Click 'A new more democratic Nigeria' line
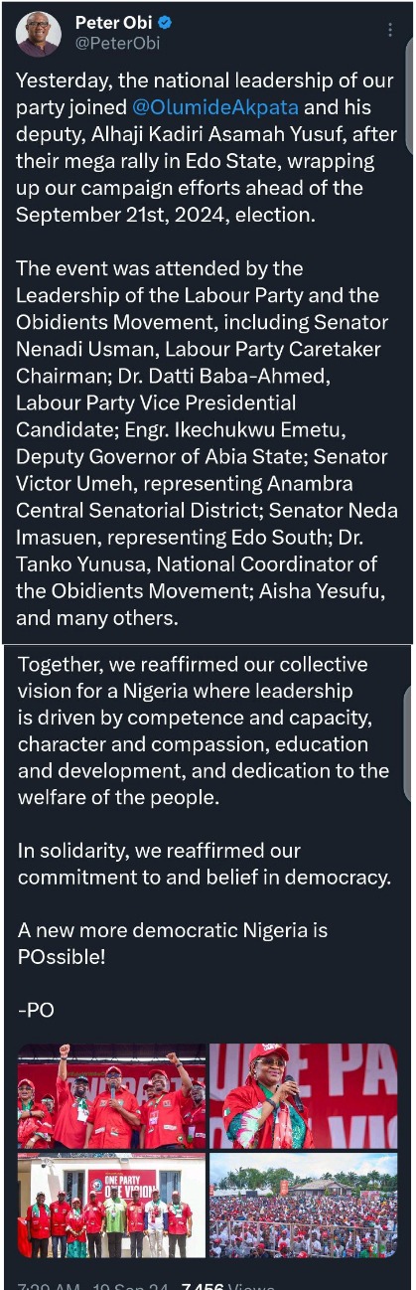 coord(173,943)
